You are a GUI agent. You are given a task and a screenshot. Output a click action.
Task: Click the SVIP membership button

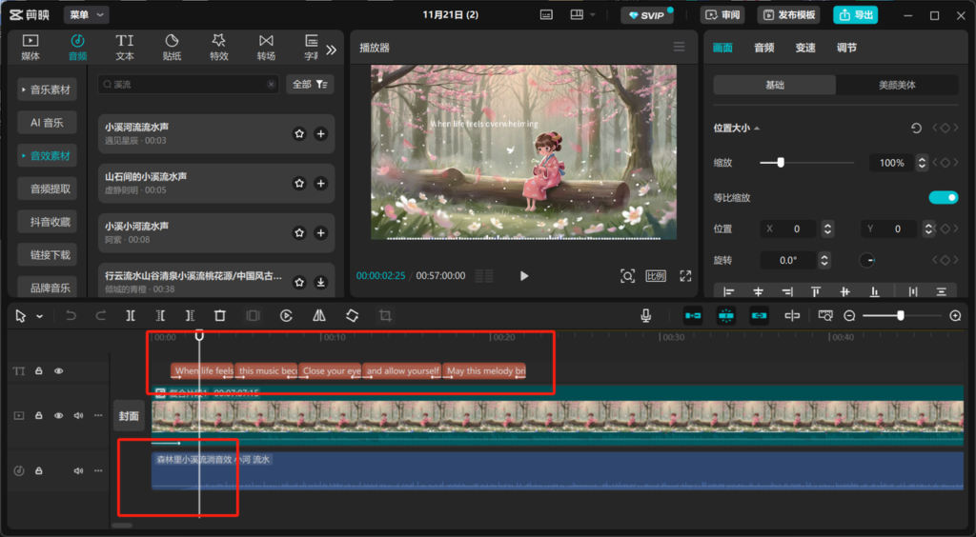(647, 15)
